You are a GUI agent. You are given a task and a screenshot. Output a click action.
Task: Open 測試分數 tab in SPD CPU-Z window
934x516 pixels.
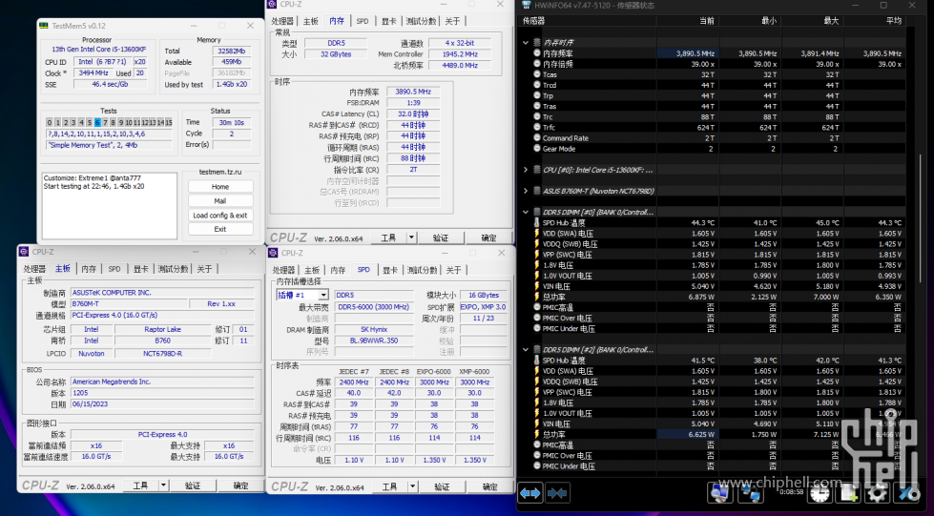click(x=422, y=270)
